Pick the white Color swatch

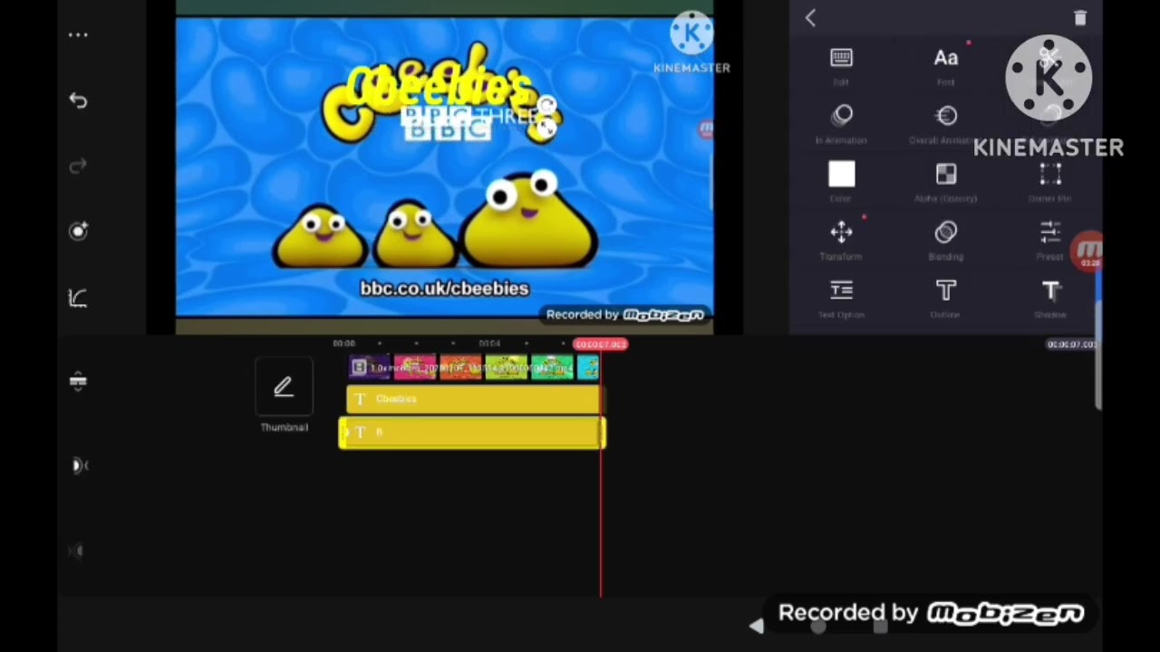841,175
